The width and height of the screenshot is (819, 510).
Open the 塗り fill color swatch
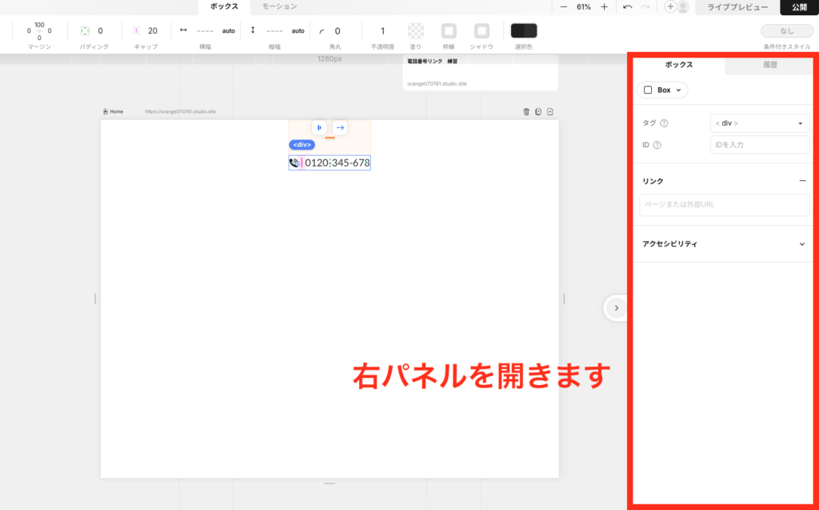tap(416, 31)
